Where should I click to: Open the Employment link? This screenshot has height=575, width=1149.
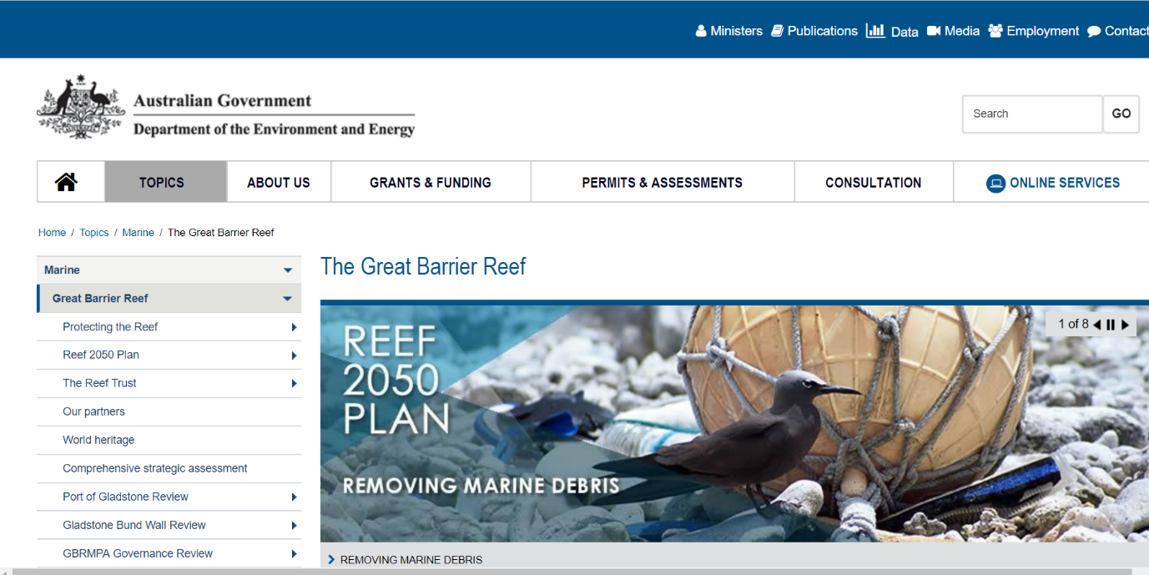(x=1043, y=31)
